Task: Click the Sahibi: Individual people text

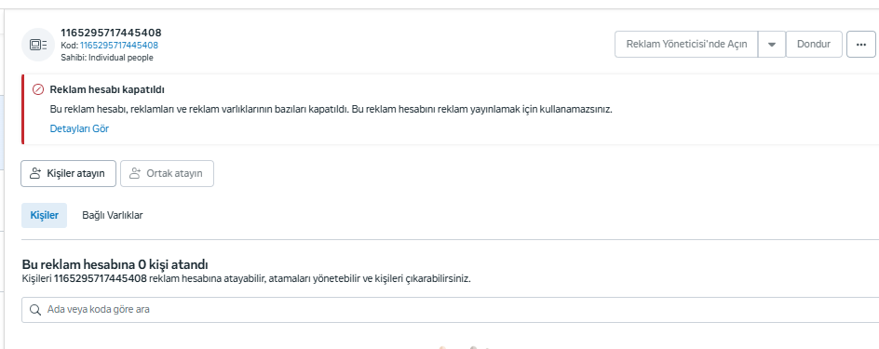Action: pyautogui.click(x=106, y=58)
